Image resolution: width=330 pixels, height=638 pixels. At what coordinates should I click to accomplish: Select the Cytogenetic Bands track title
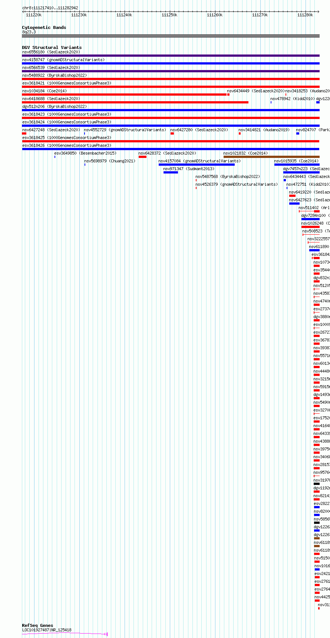click(44, 27)
